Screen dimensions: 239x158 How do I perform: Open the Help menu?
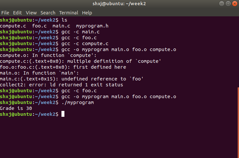87,13
